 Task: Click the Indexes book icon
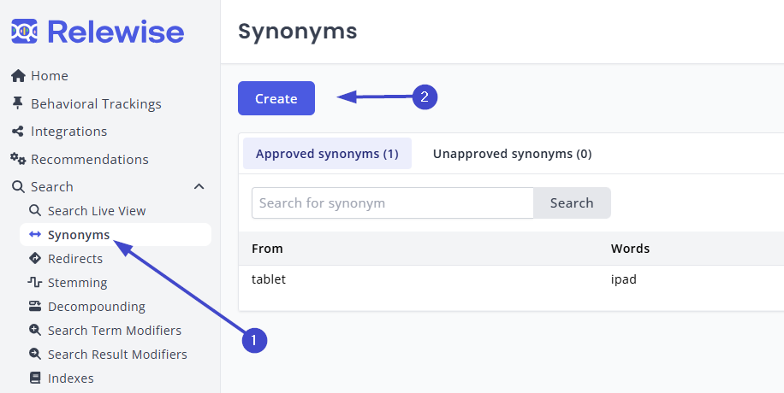coord(35,378)
